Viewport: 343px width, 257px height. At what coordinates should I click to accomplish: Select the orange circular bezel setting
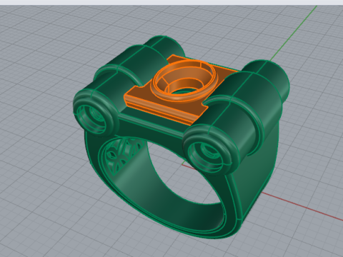point(184,80)
